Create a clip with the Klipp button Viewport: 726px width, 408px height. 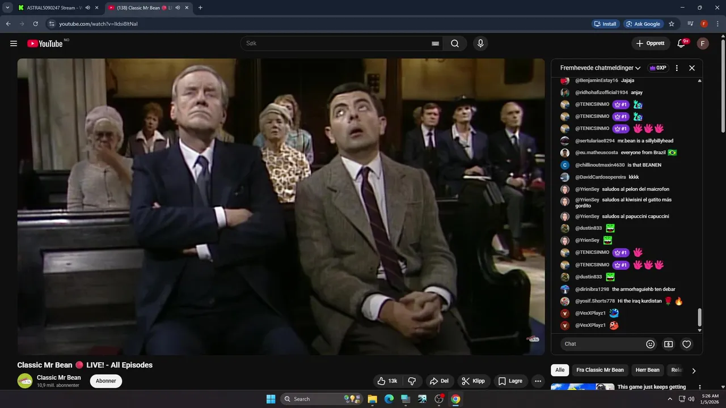[x=474, y=381]
